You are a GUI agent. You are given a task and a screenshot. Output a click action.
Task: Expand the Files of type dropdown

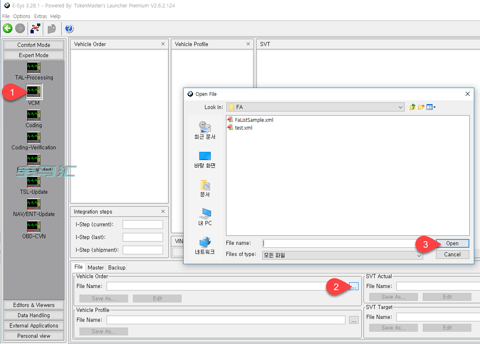click(x=419, y=255)
